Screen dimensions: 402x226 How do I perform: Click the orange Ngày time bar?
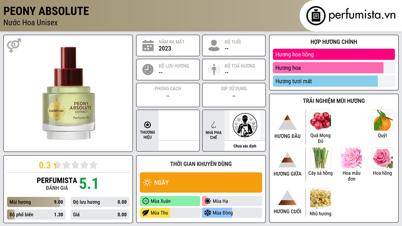201,182
